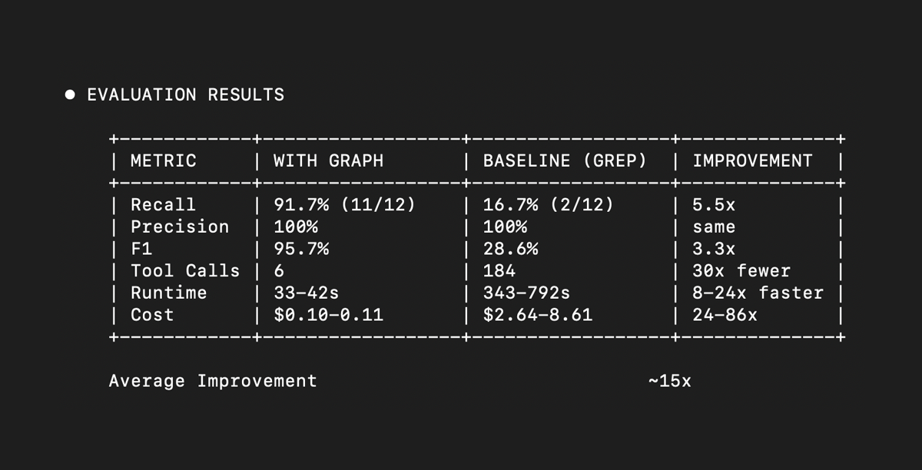The height and width of the screenshot is (470, 922).
Task: Select the 91.7% (11/12) recall value
Action: [344, 205]
